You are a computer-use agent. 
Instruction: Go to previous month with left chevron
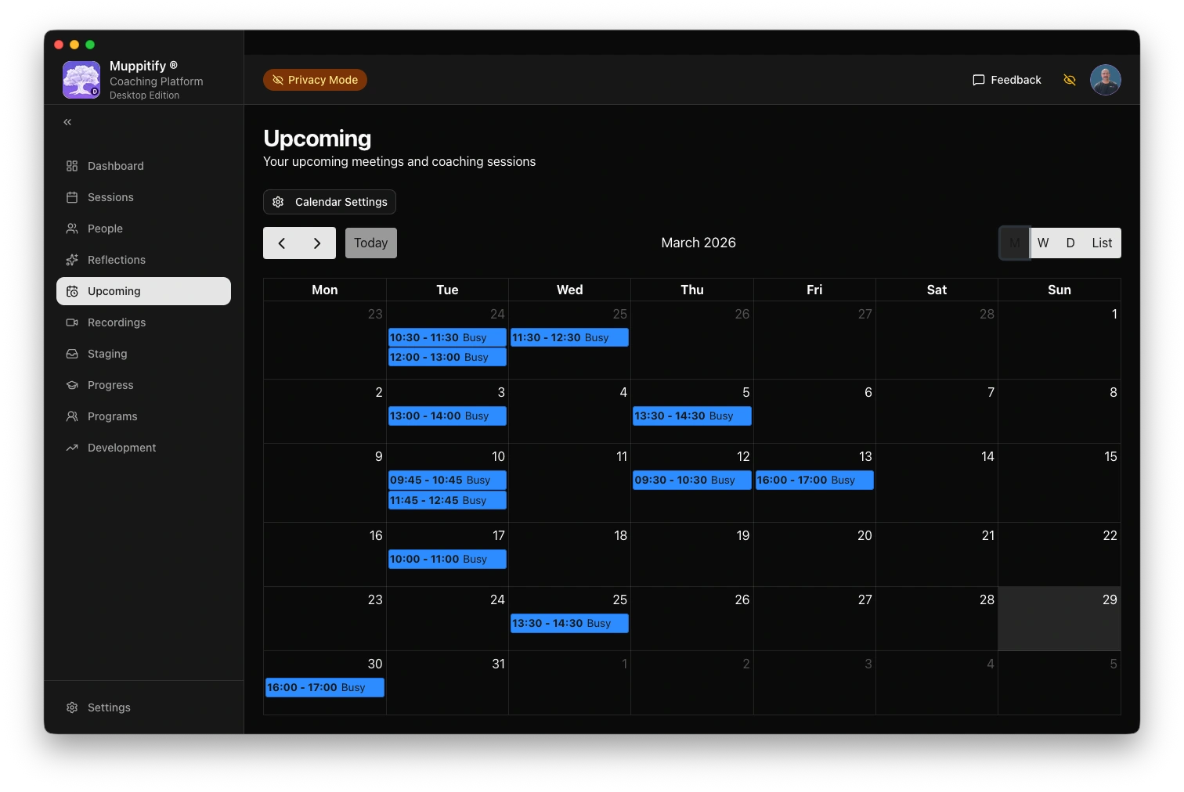282,243
